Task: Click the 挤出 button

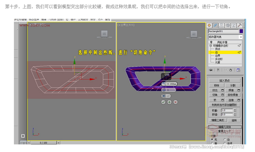Action: click(215, 90)
